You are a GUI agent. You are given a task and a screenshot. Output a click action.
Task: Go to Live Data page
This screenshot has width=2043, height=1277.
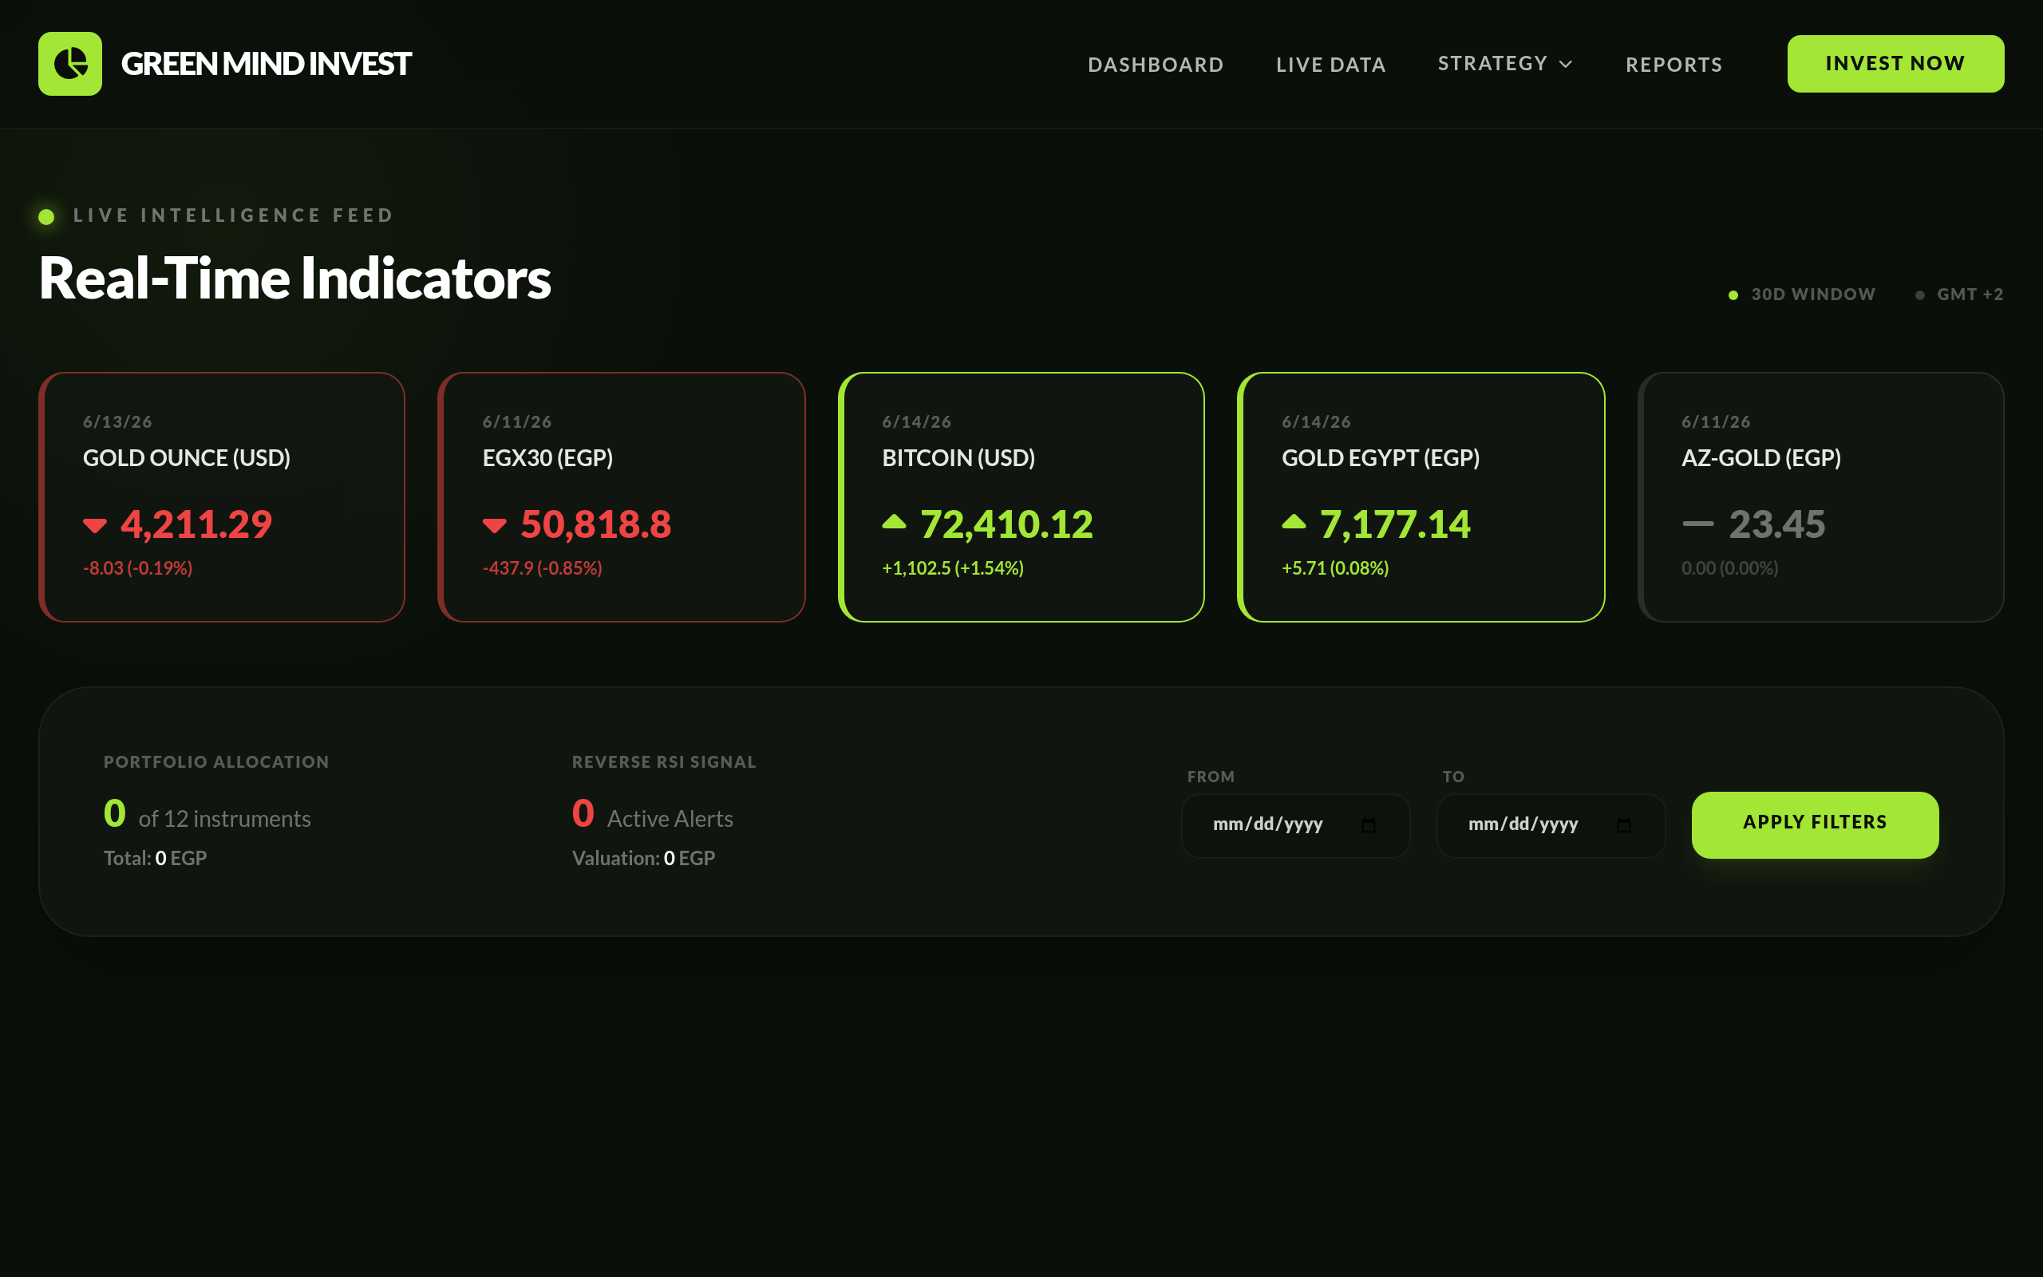click(x=1330, y=64)
